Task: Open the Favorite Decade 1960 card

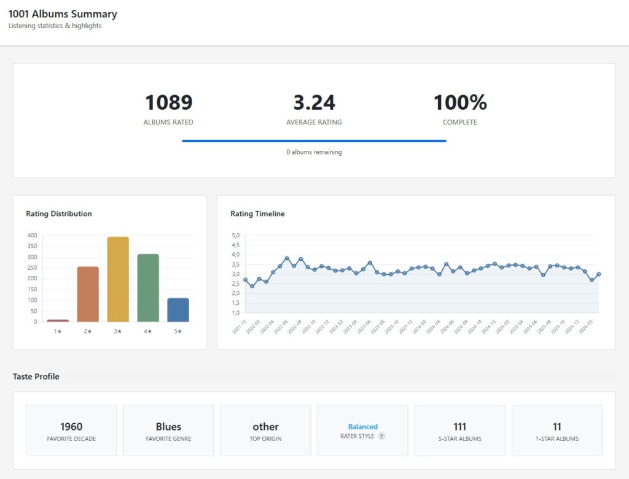Action: pos(71,431)
